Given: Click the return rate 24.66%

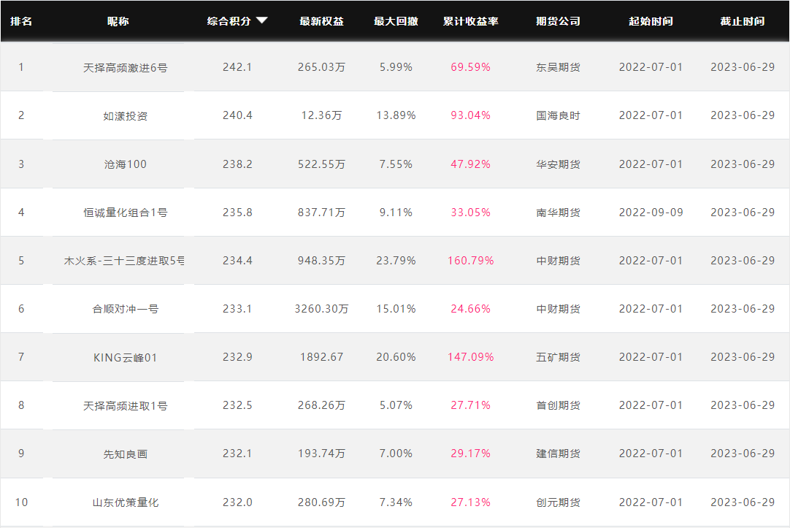Looking at the screenshot, I should [471, 308].
